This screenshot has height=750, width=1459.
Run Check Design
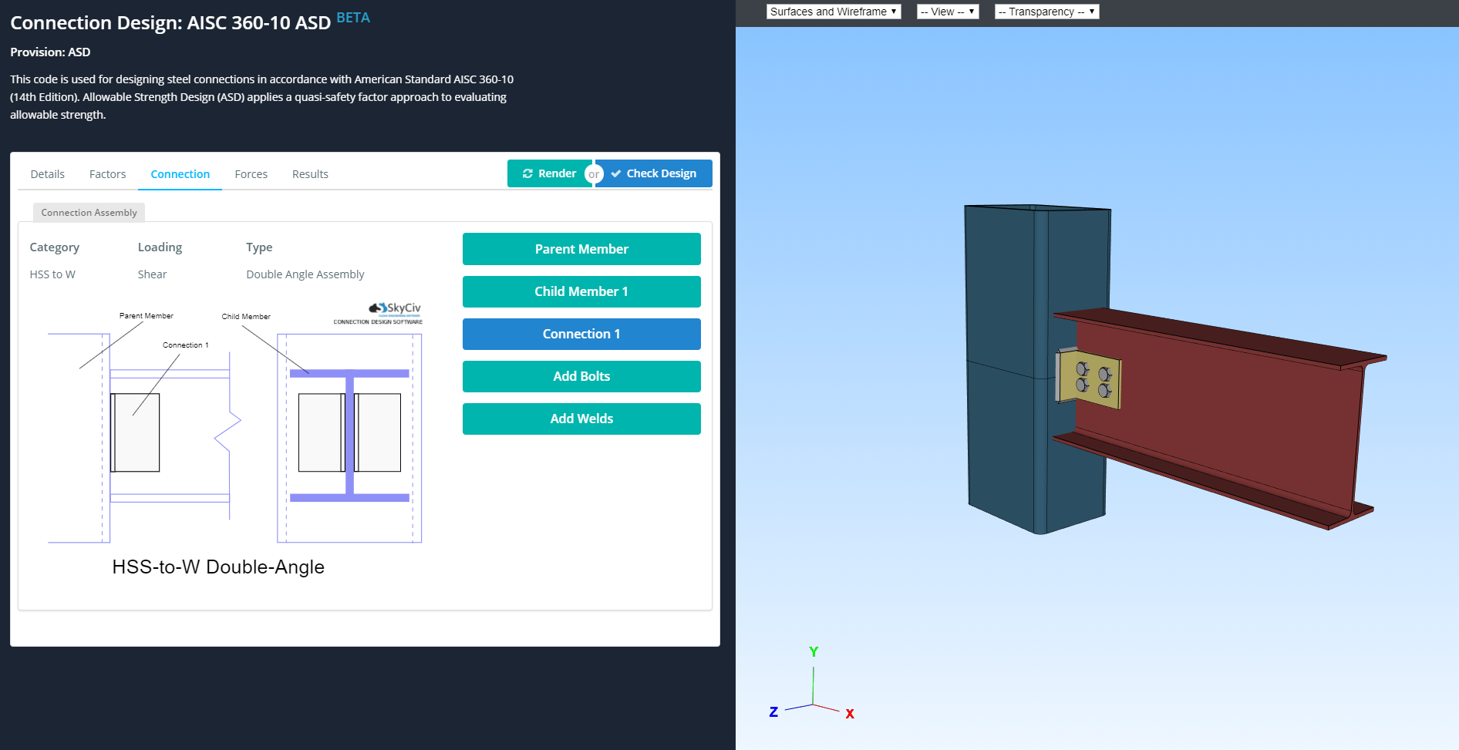coord(653,173)
